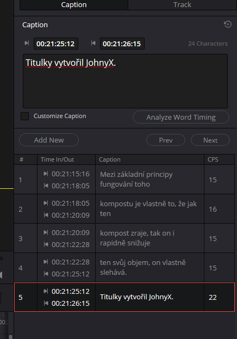Enable the Customize Caption checkbox
The width and height of the screenshot is (237, 339).
[x=25, y=116]
